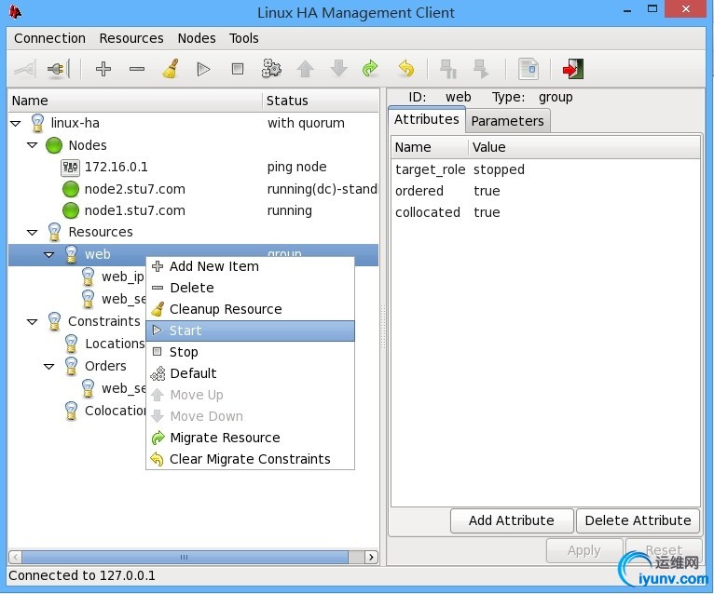Click the green circle beside node2.stu7.com

pos(71,189)
